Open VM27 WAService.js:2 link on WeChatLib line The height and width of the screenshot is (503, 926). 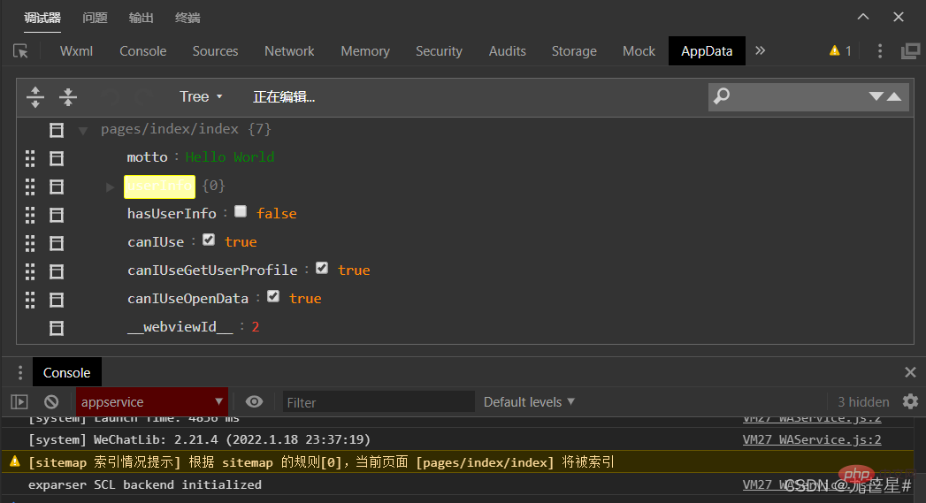click(812, 439)
